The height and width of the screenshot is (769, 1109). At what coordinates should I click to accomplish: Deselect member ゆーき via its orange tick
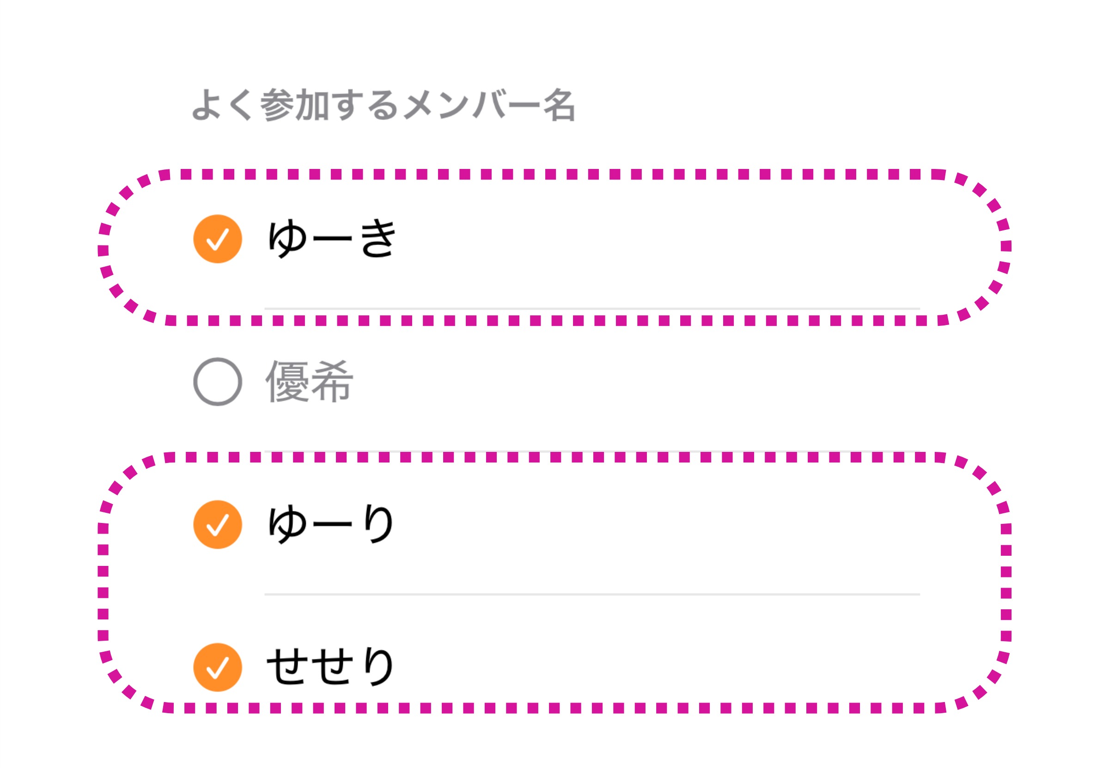[x=217, y=239]
